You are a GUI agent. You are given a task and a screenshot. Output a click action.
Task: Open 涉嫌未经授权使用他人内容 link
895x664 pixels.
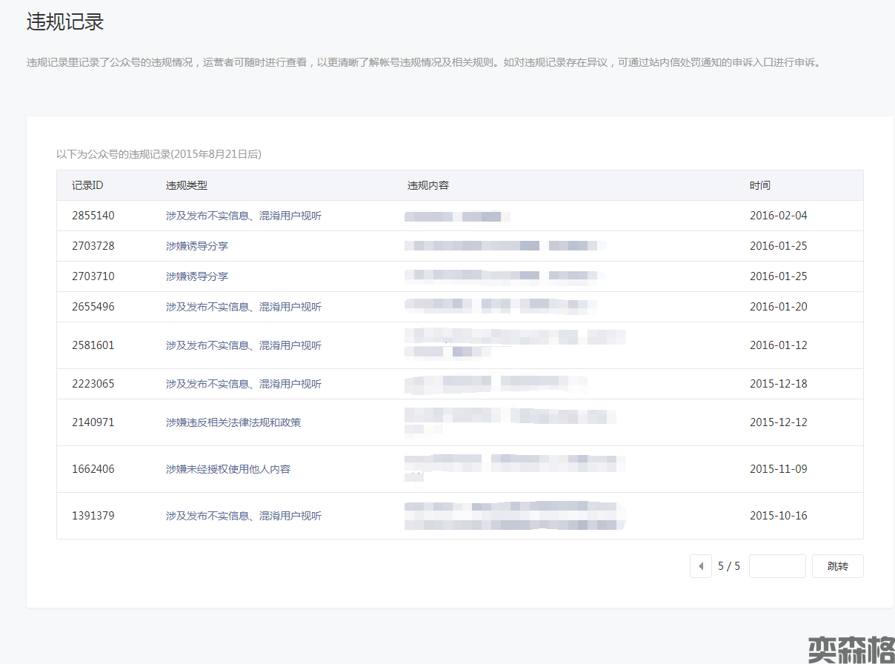click(227, 469)
